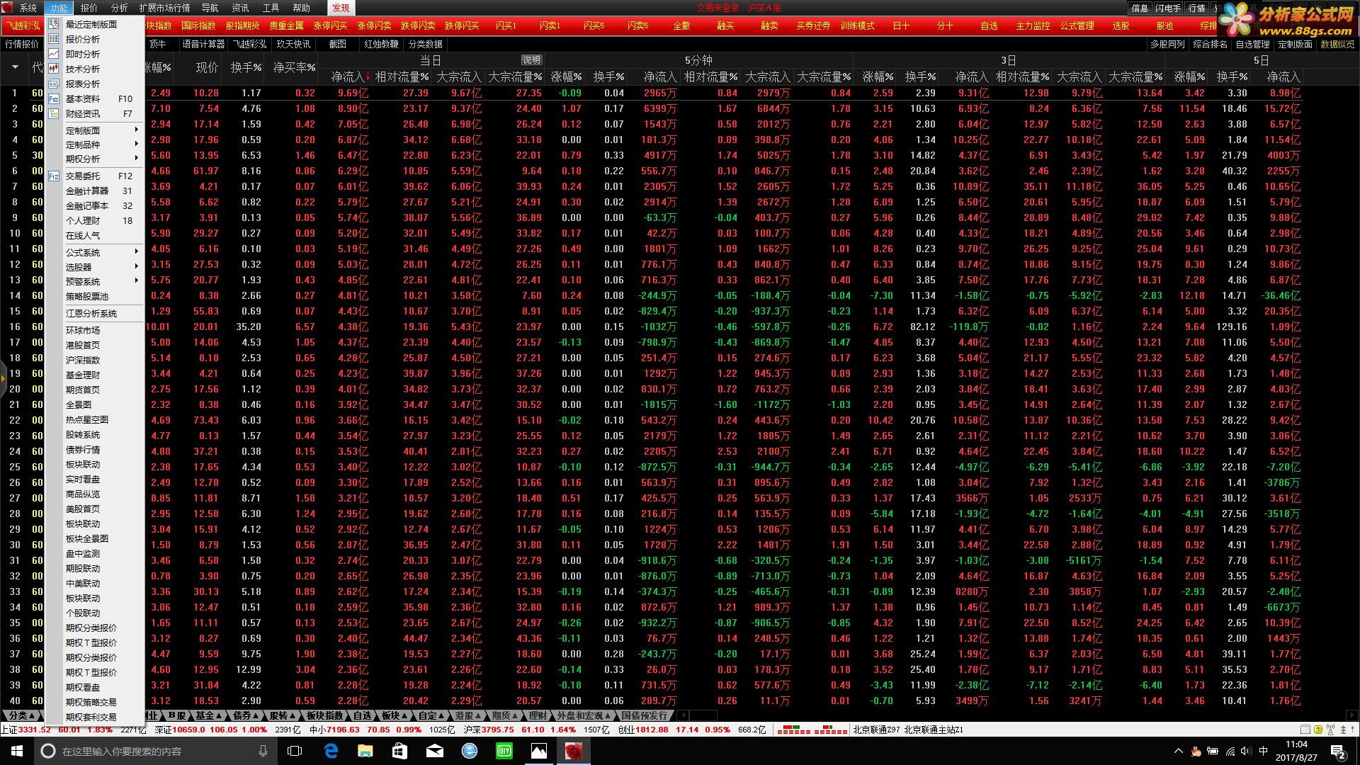Click the 贵重金属 toolbar button
1360x765 pixels.
coord(286,25)
